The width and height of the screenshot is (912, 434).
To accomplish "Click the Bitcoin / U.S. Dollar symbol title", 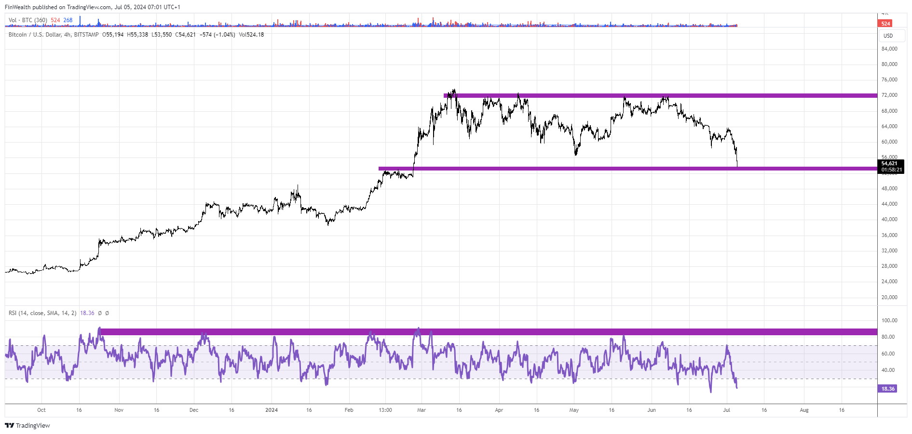I will [54, 35].
